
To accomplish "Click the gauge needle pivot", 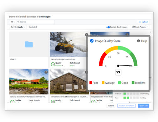I will click(x=118, y=66).
